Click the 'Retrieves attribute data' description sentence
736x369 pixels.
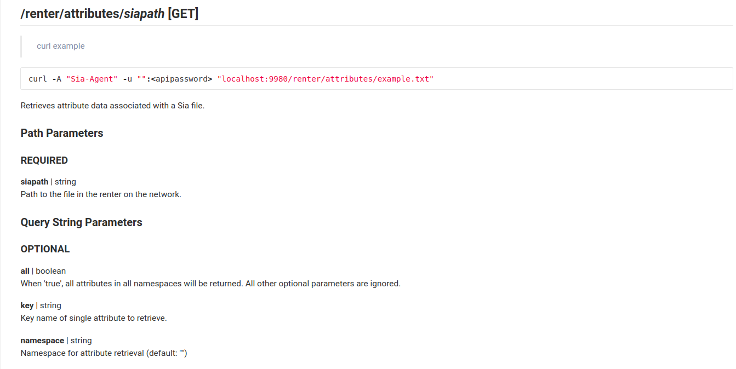[112, 106]
